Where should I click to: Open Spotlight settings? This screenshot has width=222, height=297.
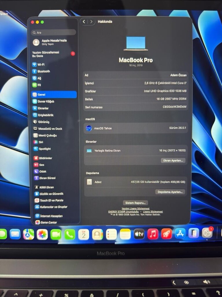point(42,149)
